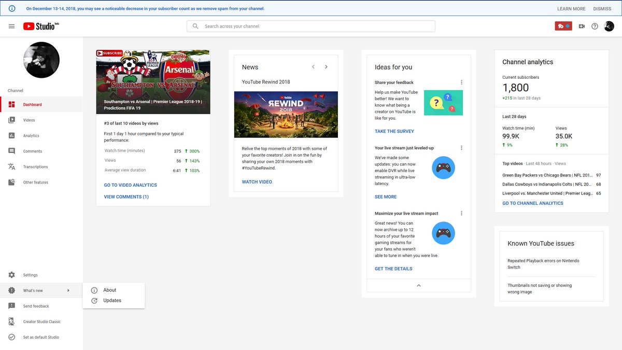Click the search magnifier icon

click(195, 26)
